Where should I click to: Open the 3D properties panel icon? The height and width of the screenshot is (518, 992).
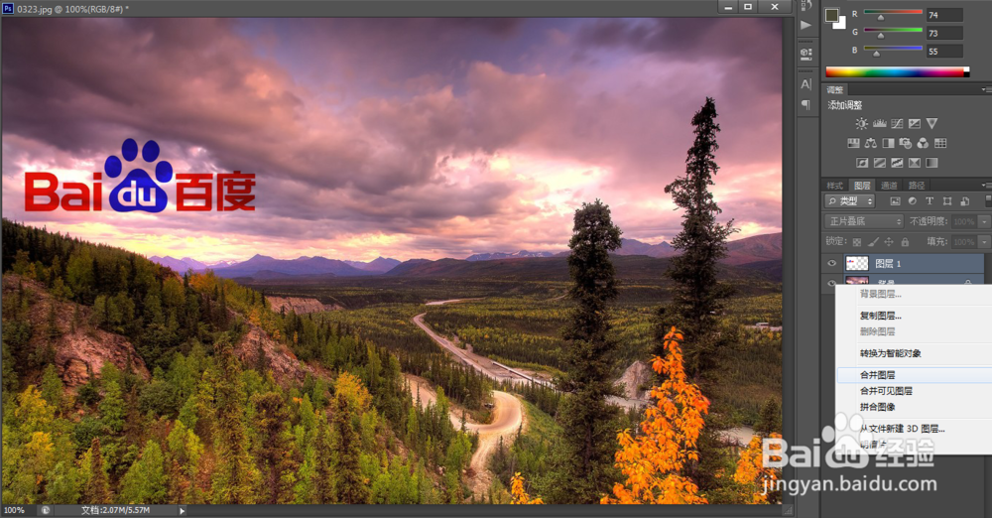click(806, 55)
